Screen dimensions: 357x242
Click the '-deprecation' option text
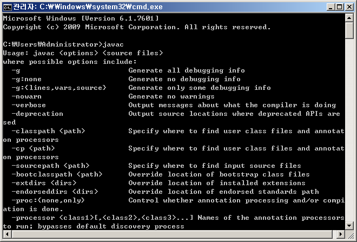click(x=37, y=114)
